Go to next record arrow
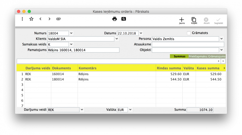 tap(49, 19)
